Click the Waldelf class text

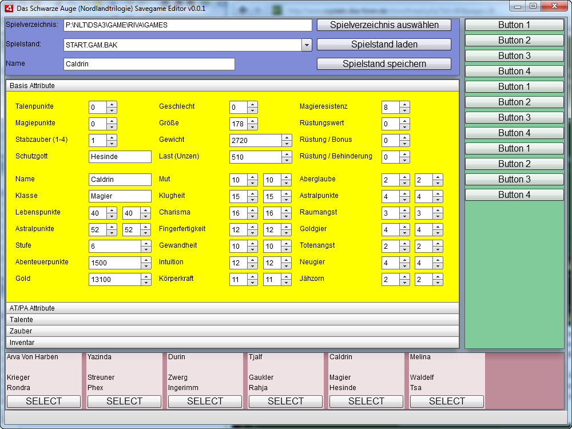pyautogui.click(x=422, y=378)
